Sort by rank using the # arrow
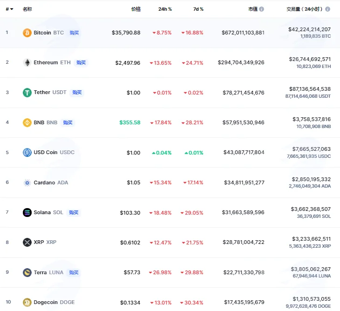Screen dimensions: 340x311 (x=9, y=9)
